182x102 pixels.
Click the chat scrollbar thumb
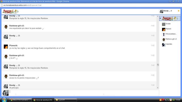coord(158,65)
